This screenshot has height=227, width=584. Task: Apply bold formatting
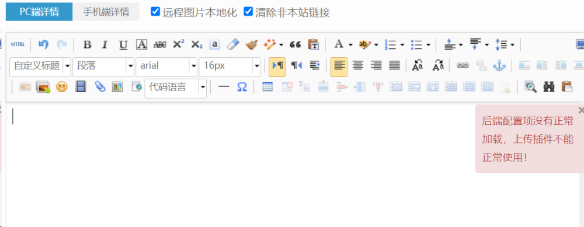click(x=87, y=45)
